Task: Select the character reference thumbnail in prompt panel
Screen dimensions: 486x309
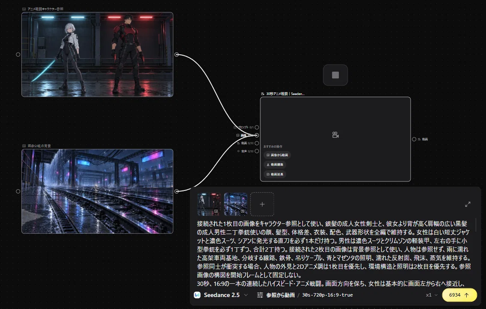Action: coord(209,204)
